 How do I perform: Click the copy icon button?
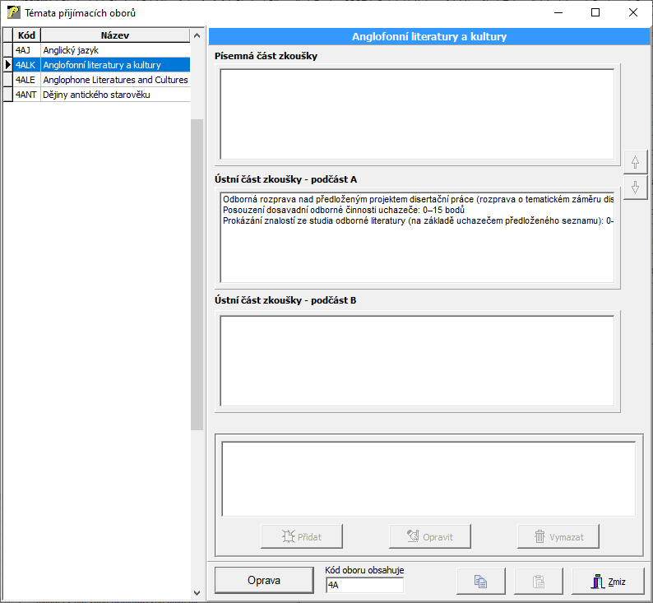point(481,581)
